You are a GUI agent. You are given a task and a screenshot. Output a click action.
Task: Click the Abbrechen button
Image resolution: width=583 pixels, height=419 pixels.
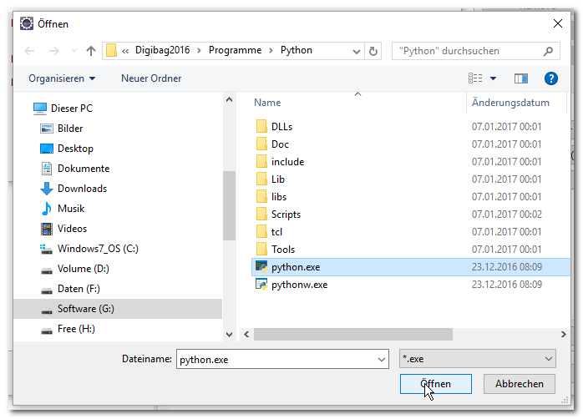coord(519,384)
